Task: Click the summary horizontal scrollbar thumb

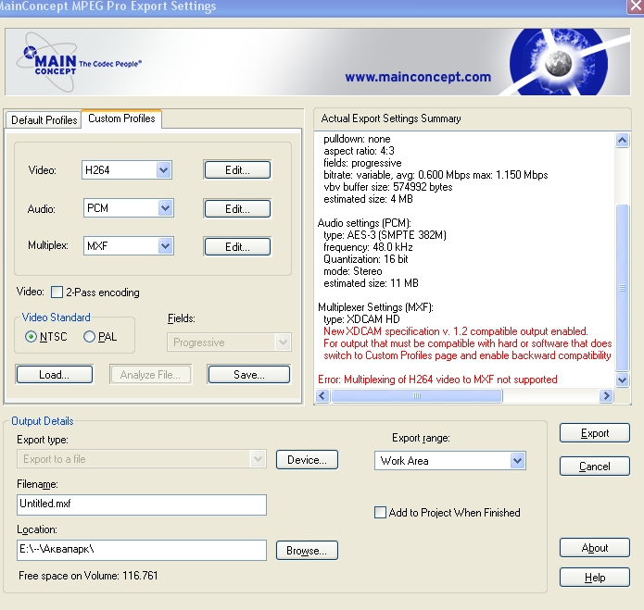Action: pyautogui.click(x=417, y=396)
